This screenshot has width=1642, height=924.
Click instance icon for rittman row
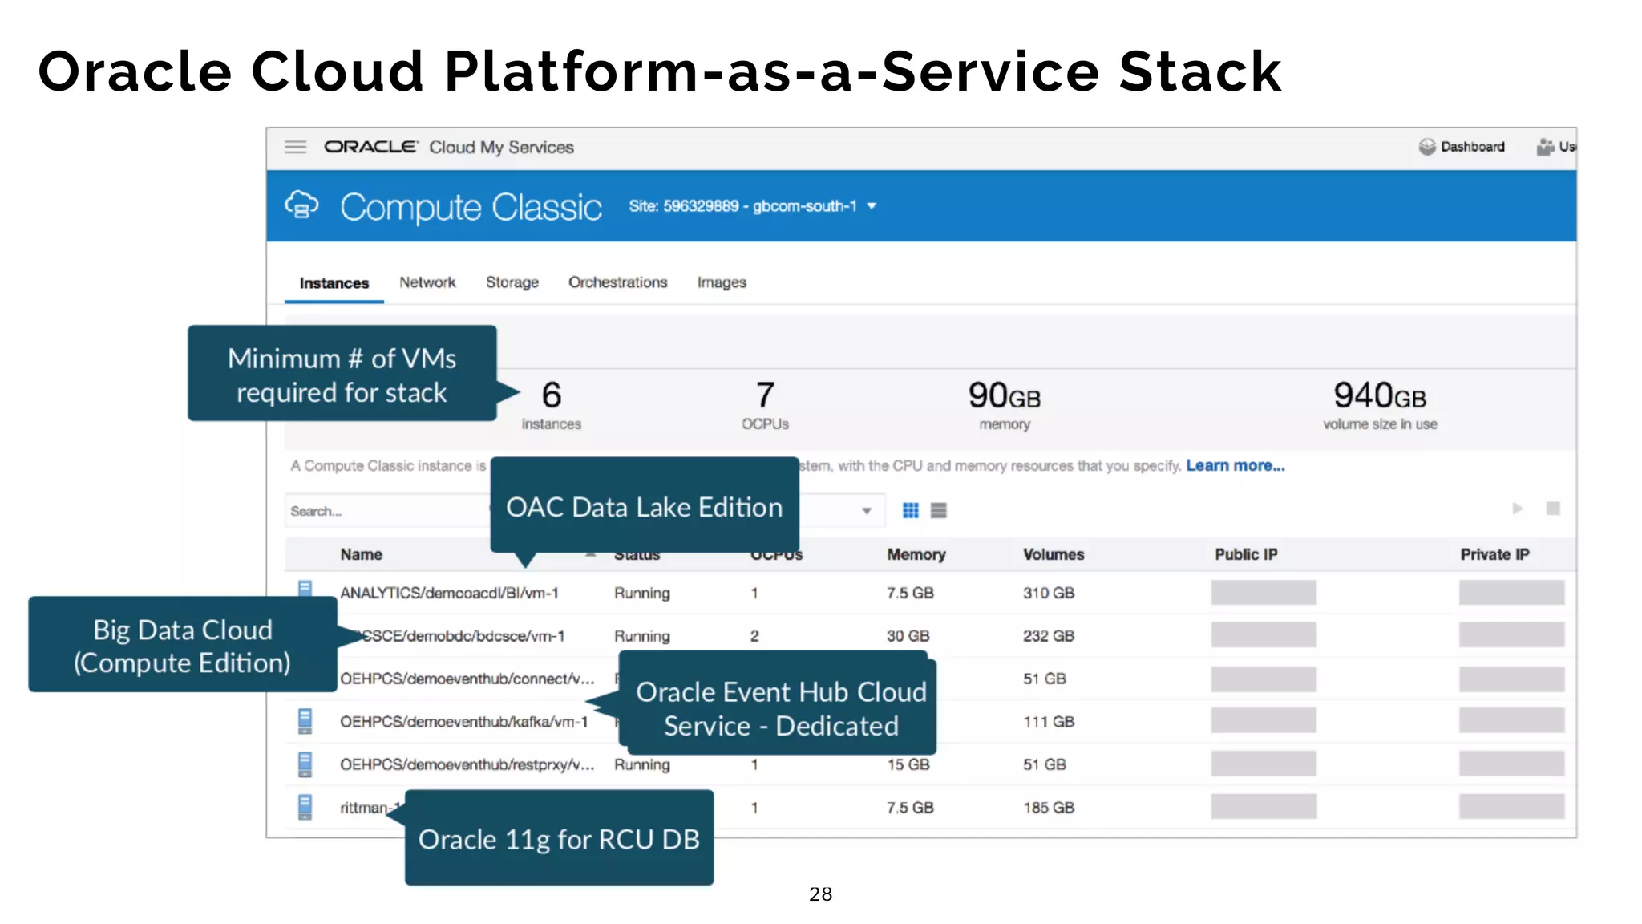coord(305,807)
